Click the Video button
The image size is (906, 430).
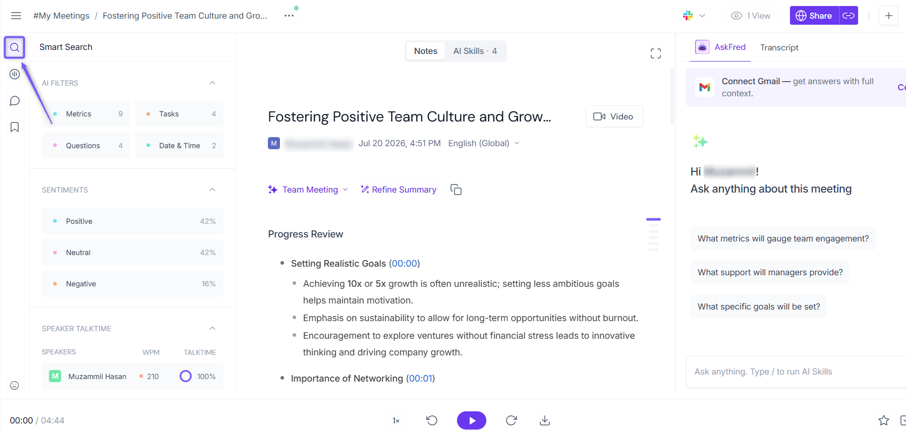(614, 116)
